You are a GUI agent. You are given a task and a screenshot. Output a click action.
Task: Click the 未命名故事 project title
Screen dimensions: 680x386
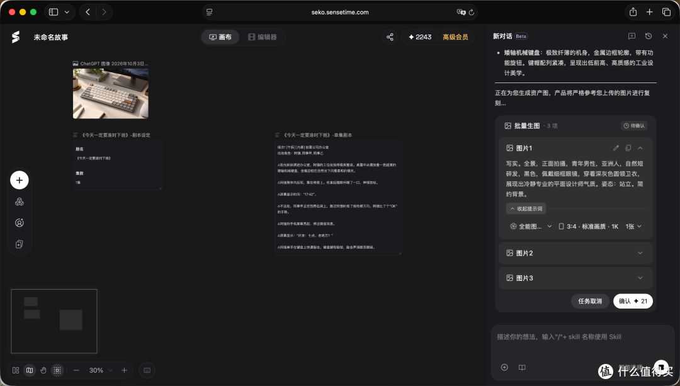point(51,37)
